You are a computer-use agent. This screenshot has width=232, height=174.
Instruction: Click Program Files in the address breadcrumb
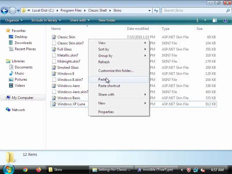[x=71, y=10]
